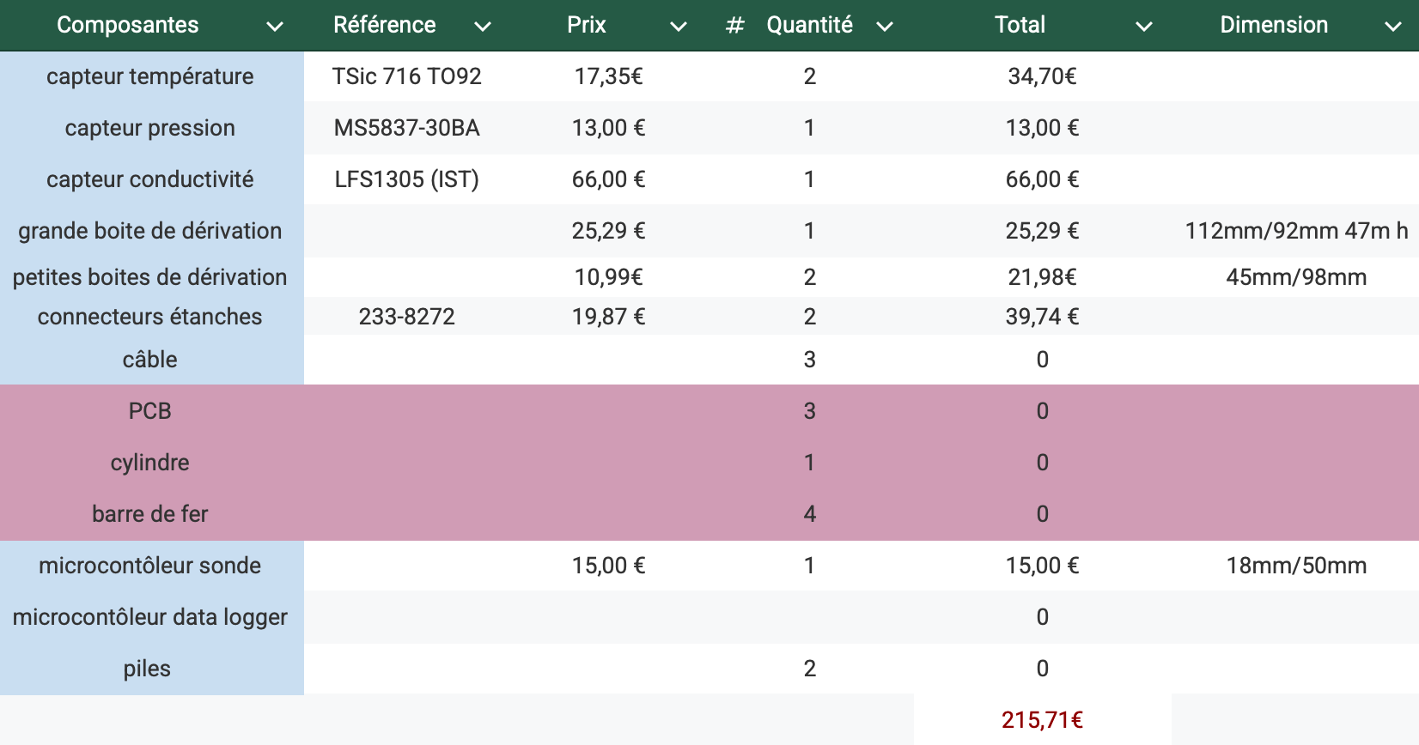
Task: Select the LFS1305 (IST) cell
Action: 406,179
